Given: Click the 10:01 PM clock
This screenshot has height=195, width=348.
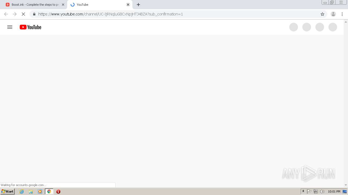Looking at the screenshot, I should (x=334, y=191).
